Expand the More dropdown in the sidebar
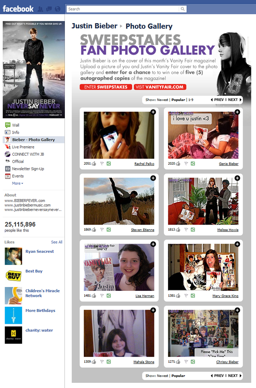 17,183
